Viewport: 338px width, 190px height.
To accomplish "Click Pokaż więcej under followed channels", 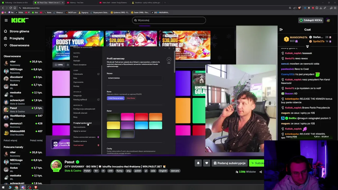I will 10,140.
